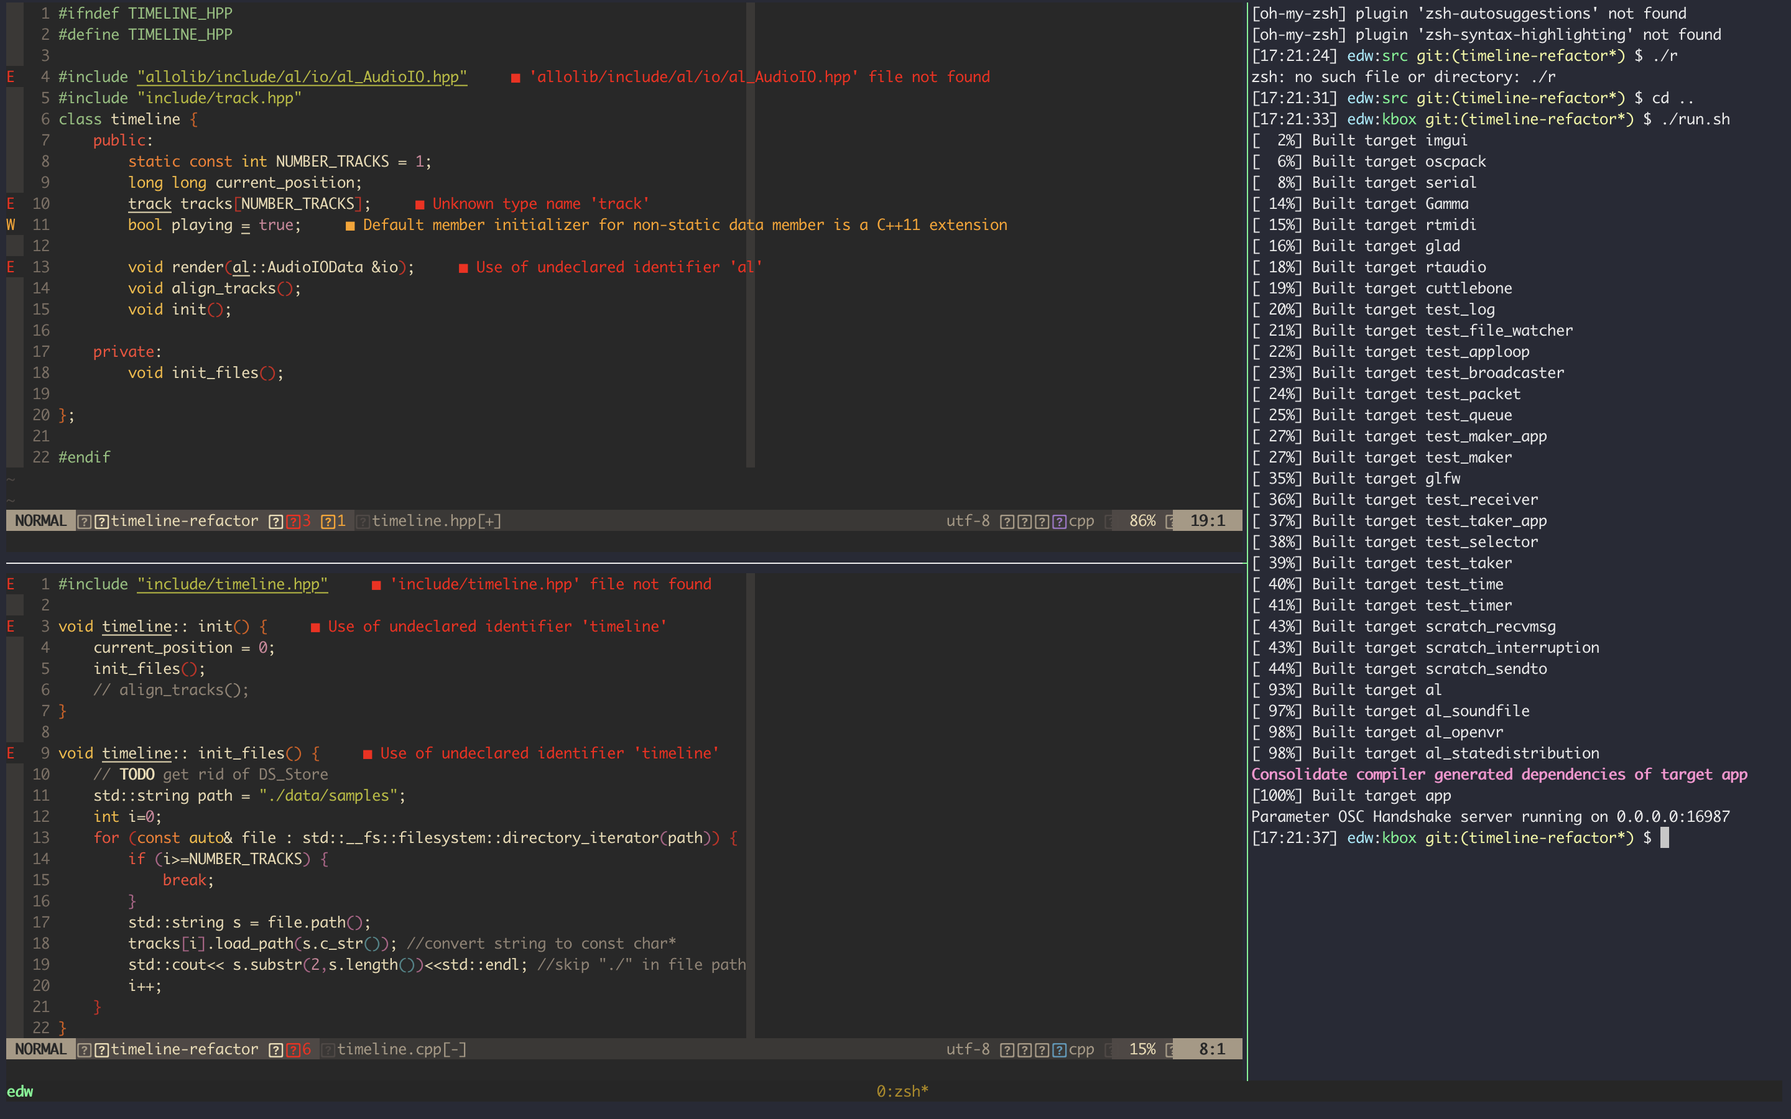Viewport: 1791px width, 1119px height.
Task: Click the '// align_tracks();' comment line
Action: (x=171, y=690)
